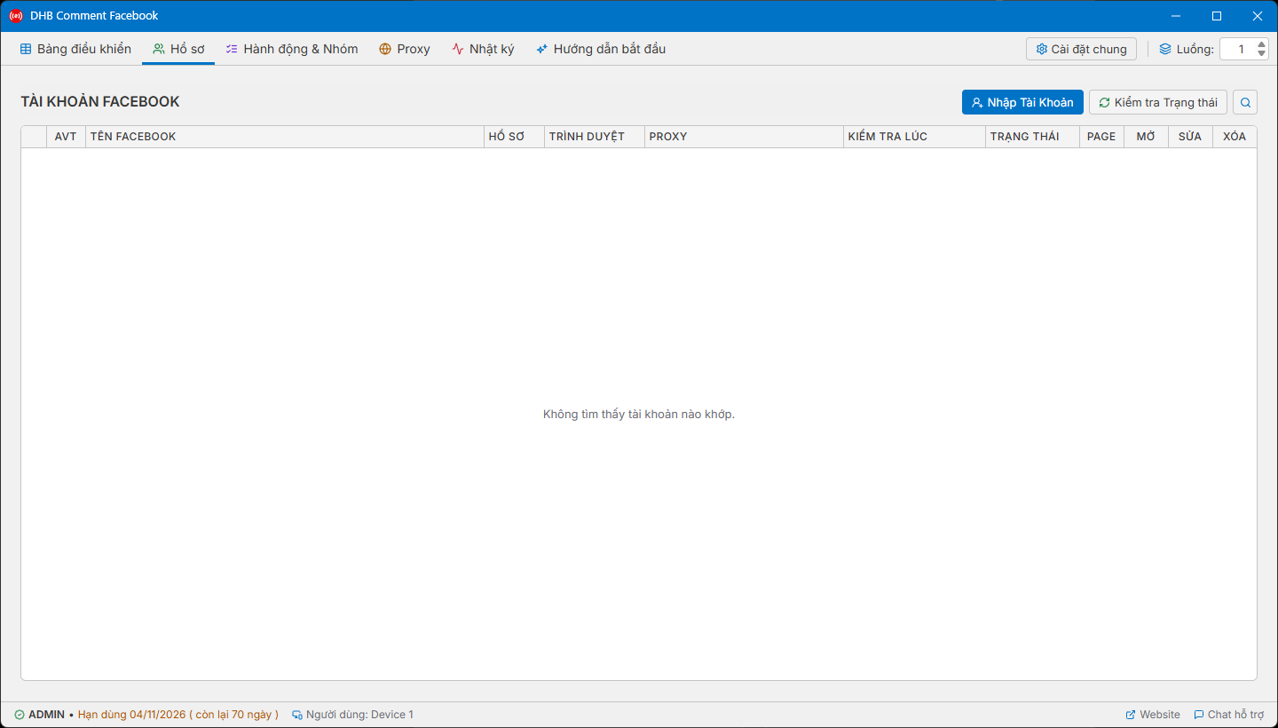Click the Nhập Tài Khoản button
Screen dimensions: 1278x728
[x=1022, y=102]
